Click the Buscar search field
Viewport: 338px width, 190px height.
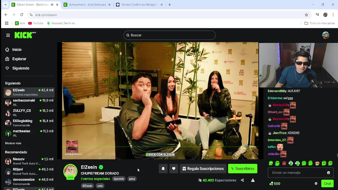170,35
